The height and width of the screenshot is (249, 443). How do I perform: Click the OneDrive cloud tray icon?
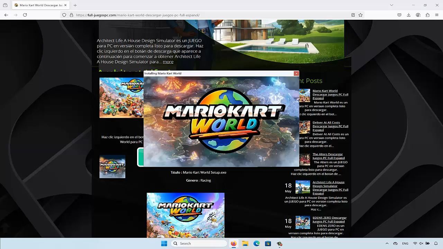pyautogui.click(x=395, y=243)
